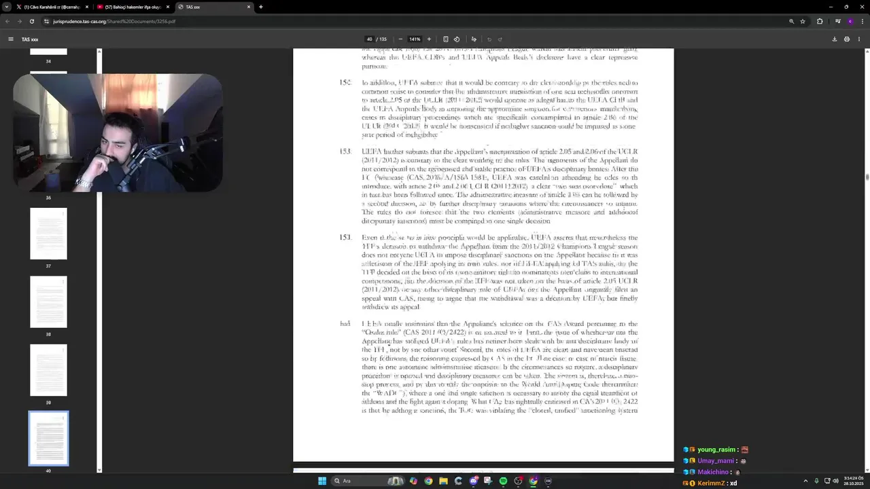This screenshot has width=870, height=489.
Task: Close the TAS xxx tab
Action: (x=249, y=7)
